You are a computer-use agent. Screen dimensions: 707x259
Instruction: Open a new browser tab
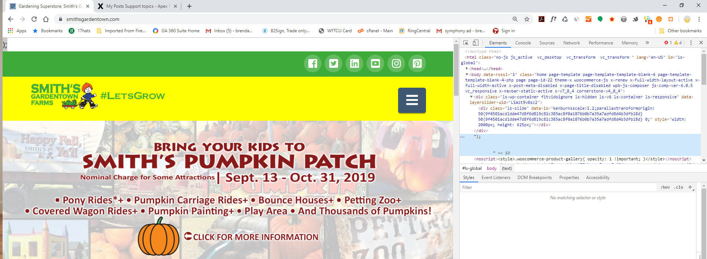point(189,6)
